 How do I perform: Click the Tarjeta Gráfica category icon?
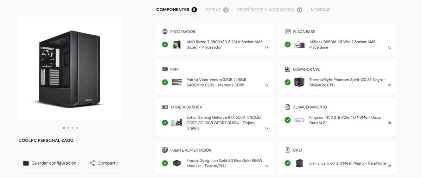click(x=165, y=107)
